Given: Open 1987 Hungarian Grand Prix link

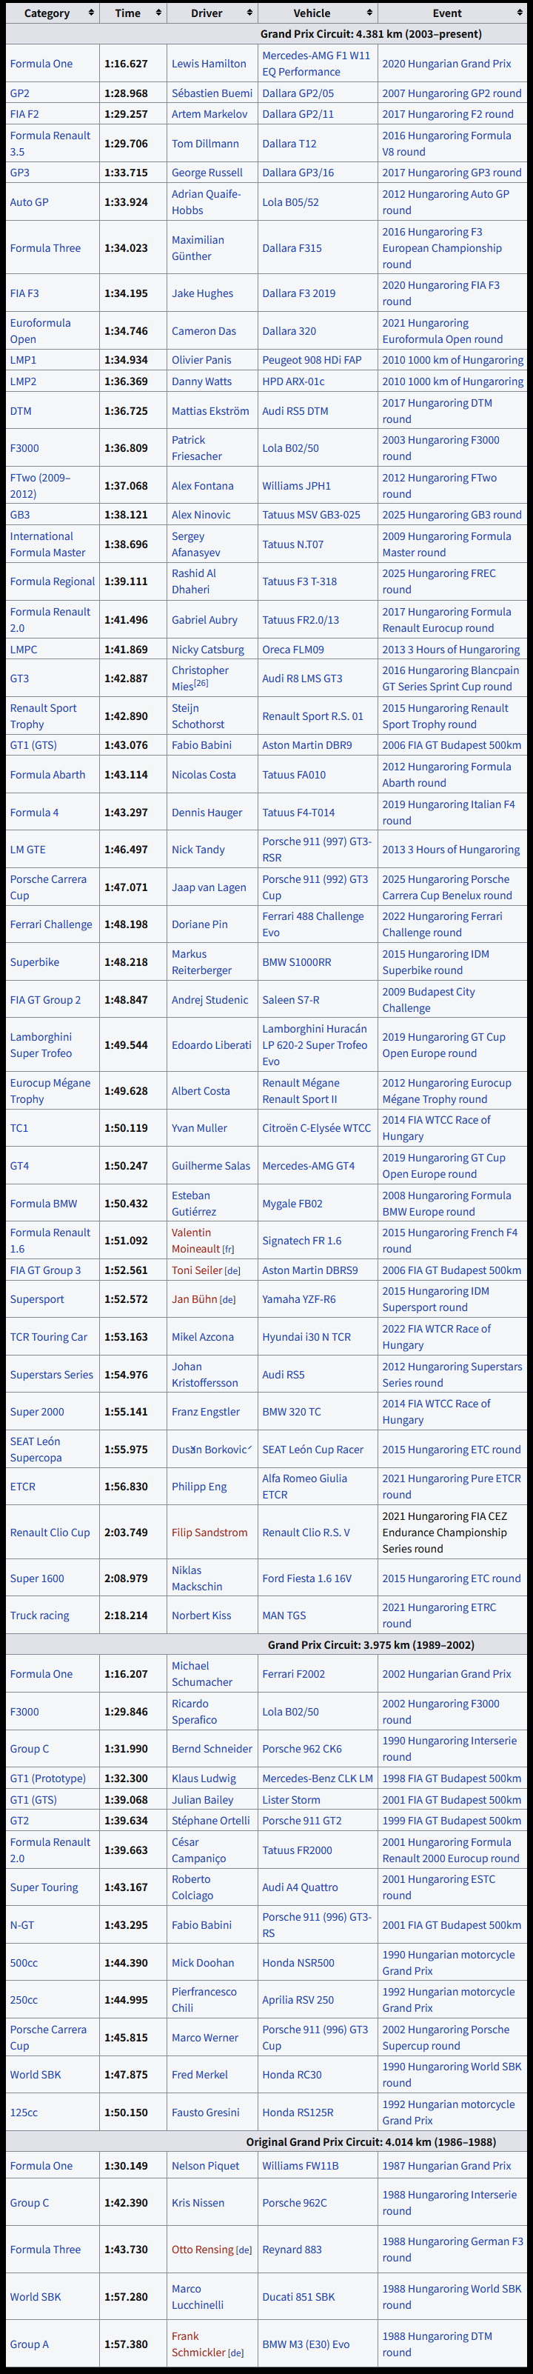Looking at the screenshot, I should (x=446, y=2166).
